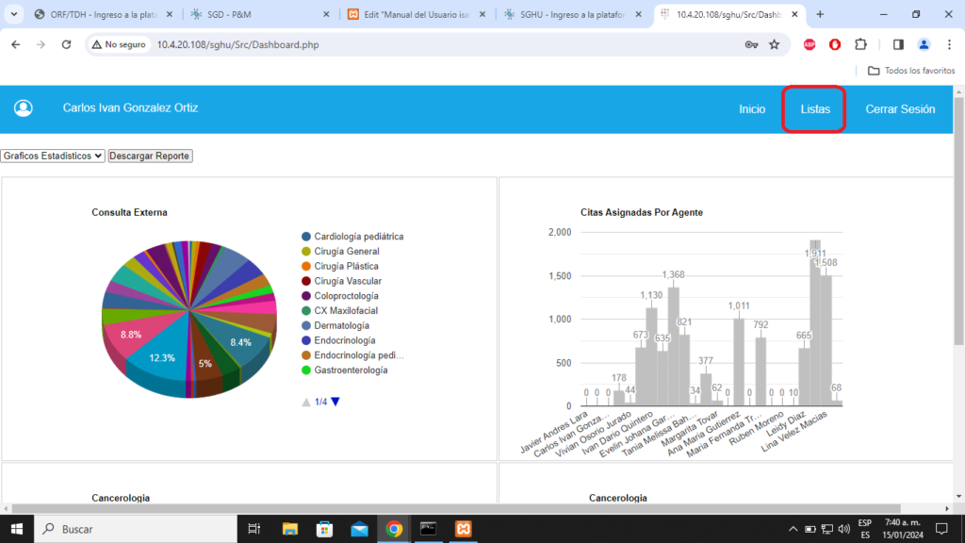Click the user profile avatar icon

point(24,108)
